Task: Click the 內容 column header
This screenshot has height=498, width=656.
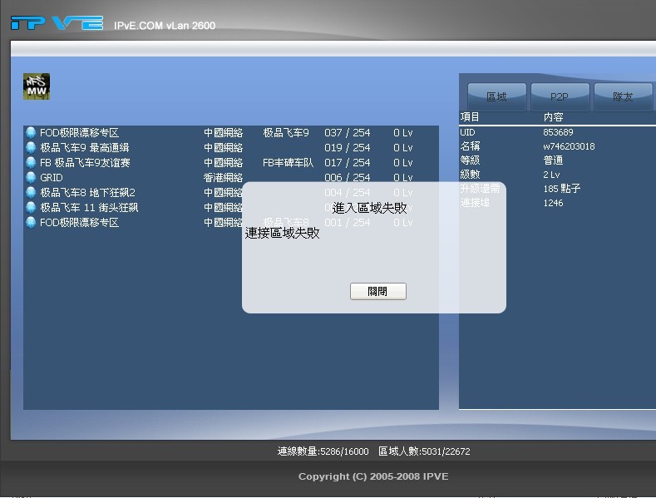Action: pos(553,117)
